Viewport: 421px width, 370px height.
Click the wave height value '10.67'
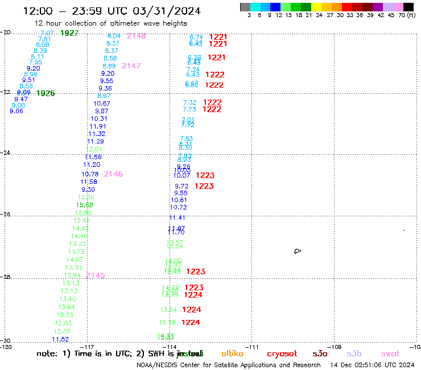102,104
